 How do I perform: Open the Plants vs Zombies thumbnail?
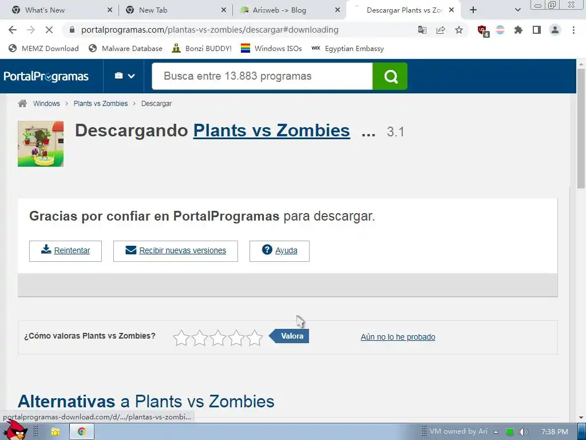41,144
